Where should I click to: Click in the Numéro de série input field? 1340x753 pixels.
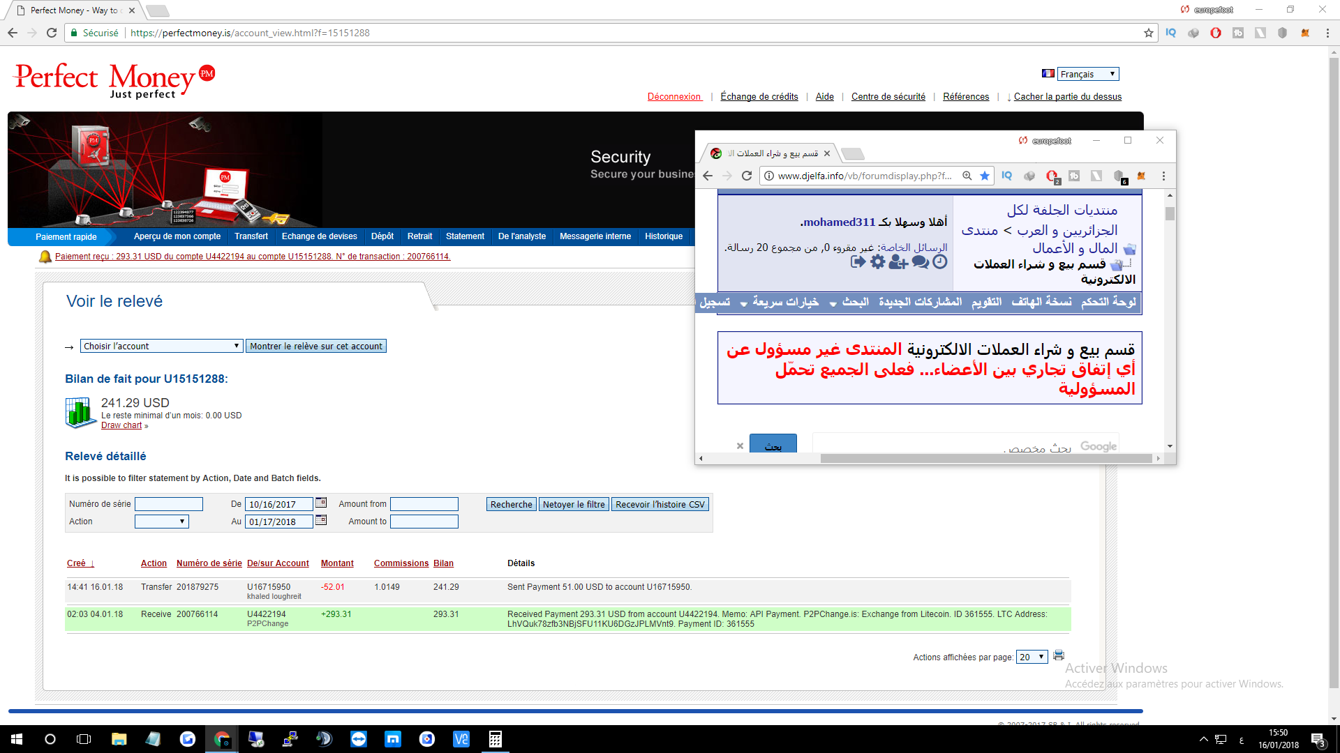click(169, 504)
